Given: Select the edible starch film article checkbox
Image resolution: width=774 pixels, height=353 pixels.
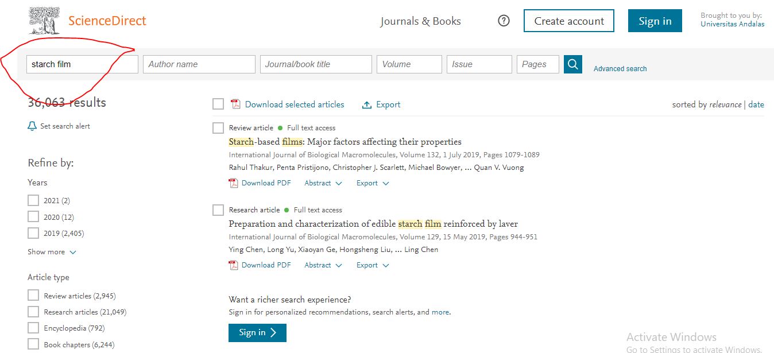Looking at the screenshot, I should pos(218,210).
